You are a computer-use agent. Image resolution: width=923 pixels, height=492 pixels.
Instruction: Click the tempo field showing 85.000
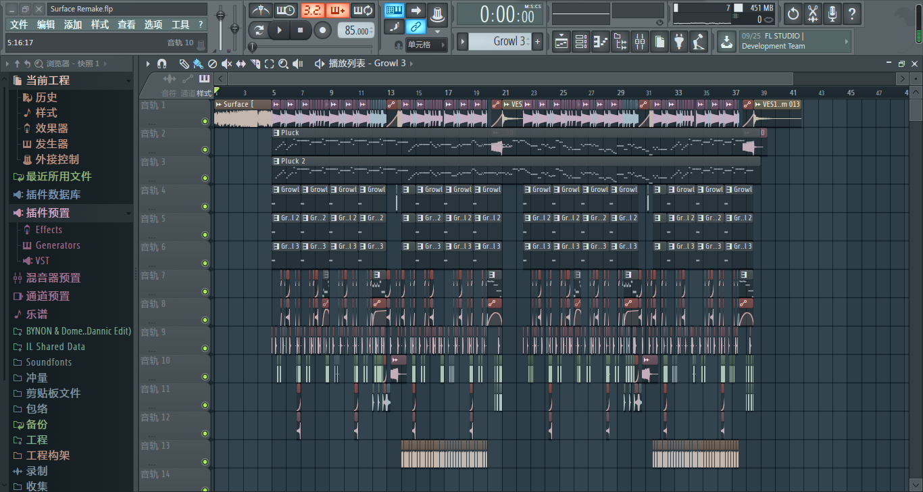356,30
